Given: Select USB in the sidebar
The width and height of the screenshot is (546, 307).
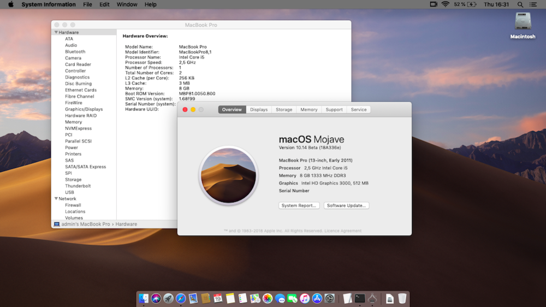Looking at the screenshot, I should tap(69, 192).
